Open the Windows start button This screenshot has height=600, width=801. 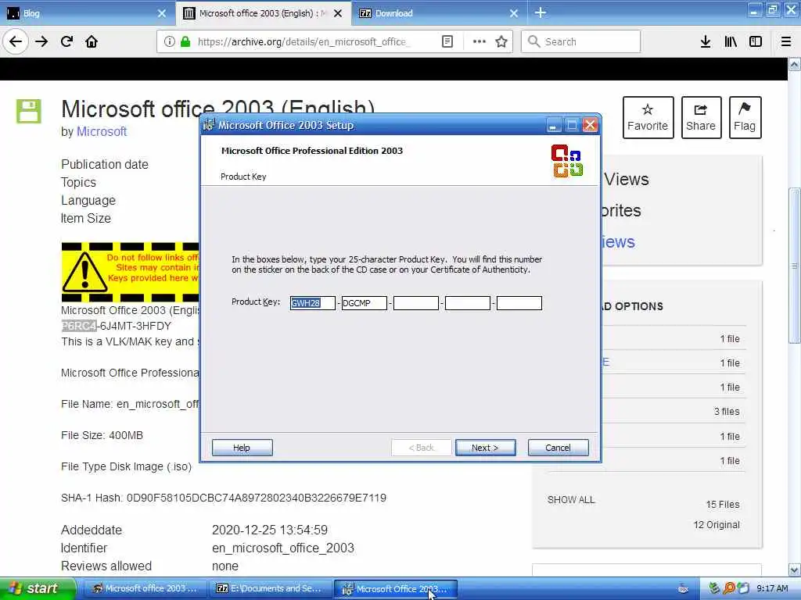pos(38,588)
